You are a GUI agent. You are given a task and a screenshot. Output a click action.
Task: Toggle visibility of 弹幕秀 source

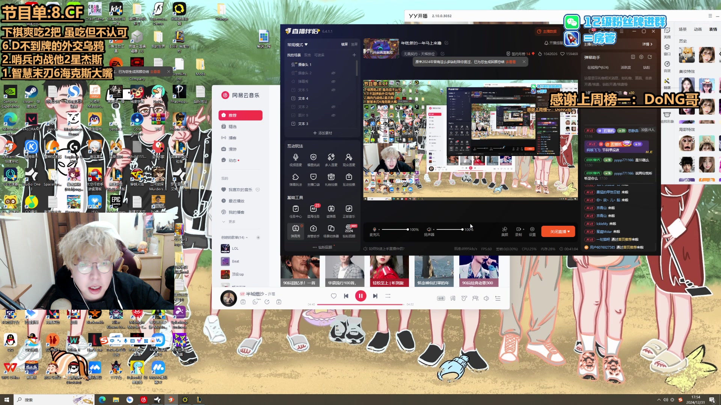coord(333,81)
